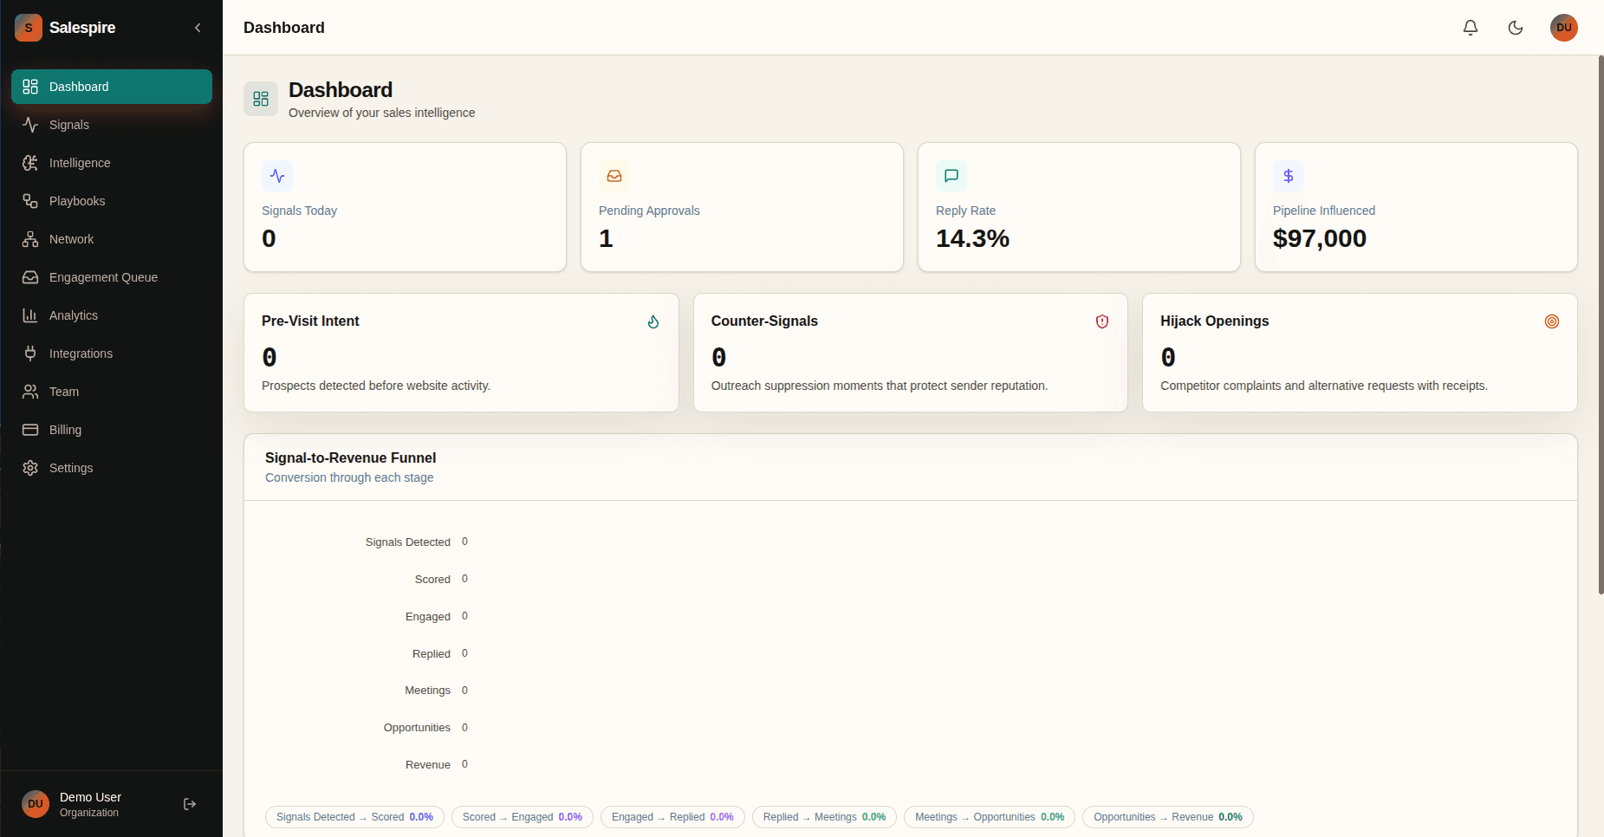Image resolution: width=1604 pixels, height=837 pixels.
Task: Click the Dashboard grid icon next to heading
Action: click(261, 99)
